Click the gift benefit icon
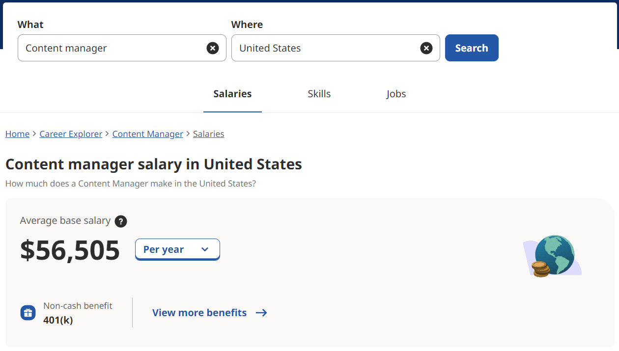This screenshot has height=351, width=619. pos(28,313)
